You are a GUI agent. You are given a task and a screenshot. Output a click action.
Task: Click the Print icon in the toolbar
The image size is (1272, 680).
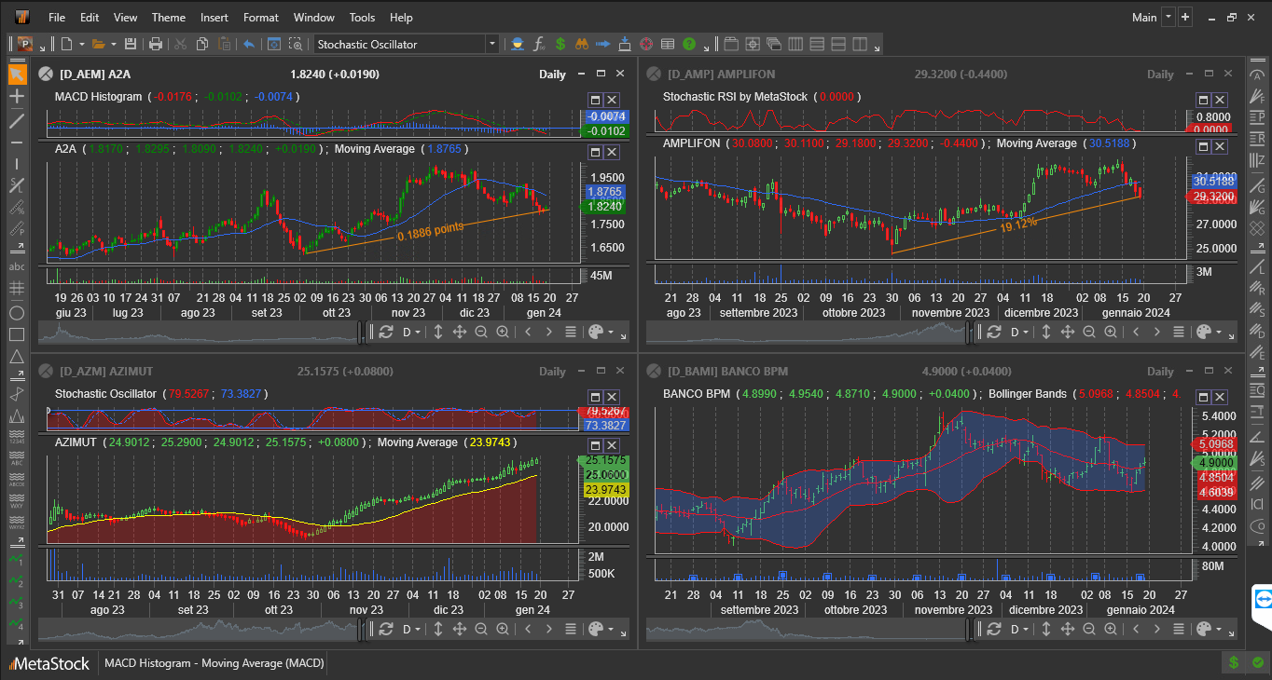tap(156, 44)
